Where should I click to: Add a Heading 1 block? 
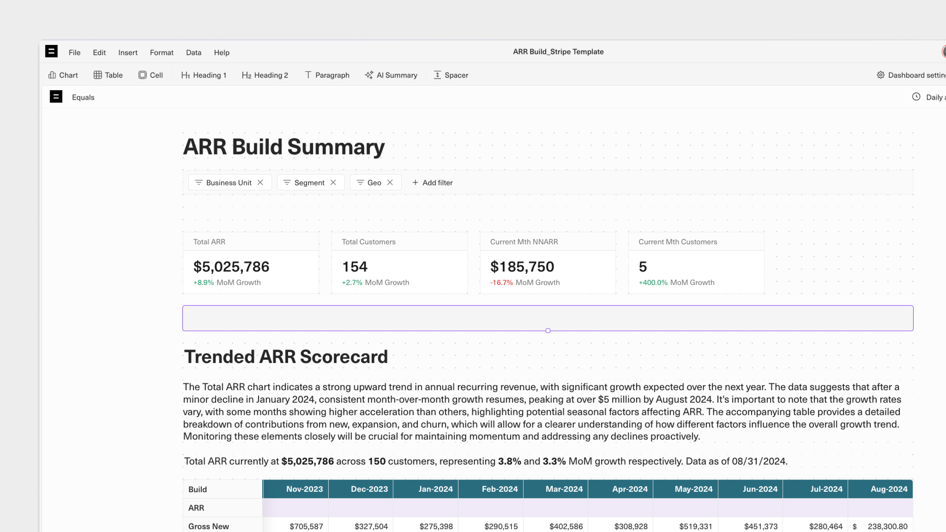click(x=204, y=75)
